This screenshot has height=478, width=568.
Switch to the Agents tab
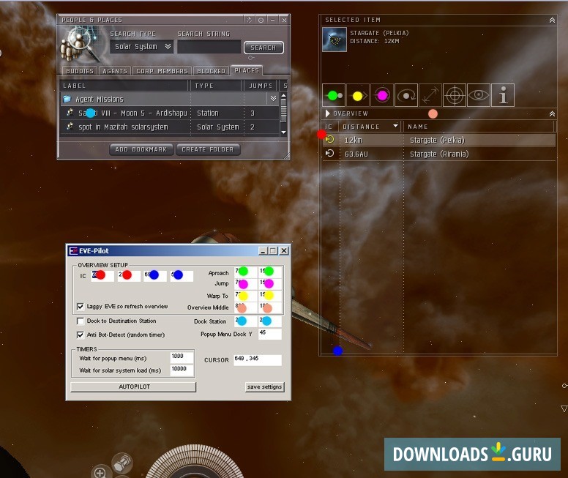coord(115,71)
